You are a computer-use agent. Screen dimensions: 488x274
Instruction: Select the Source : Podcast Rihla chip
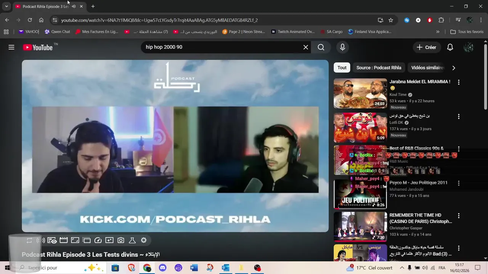(379, 68)
